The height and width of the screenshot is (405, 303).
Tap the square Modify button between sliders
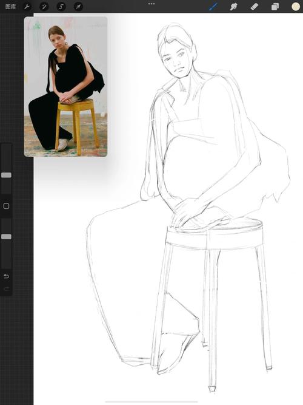pos(6,206)
